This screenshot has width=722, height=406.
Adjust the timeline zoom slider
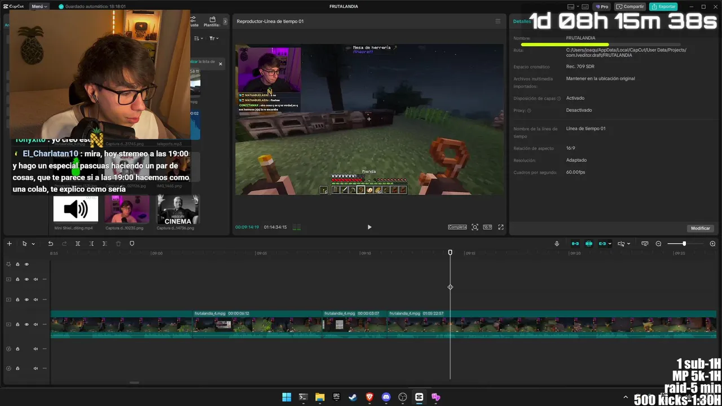coord(684,244)
